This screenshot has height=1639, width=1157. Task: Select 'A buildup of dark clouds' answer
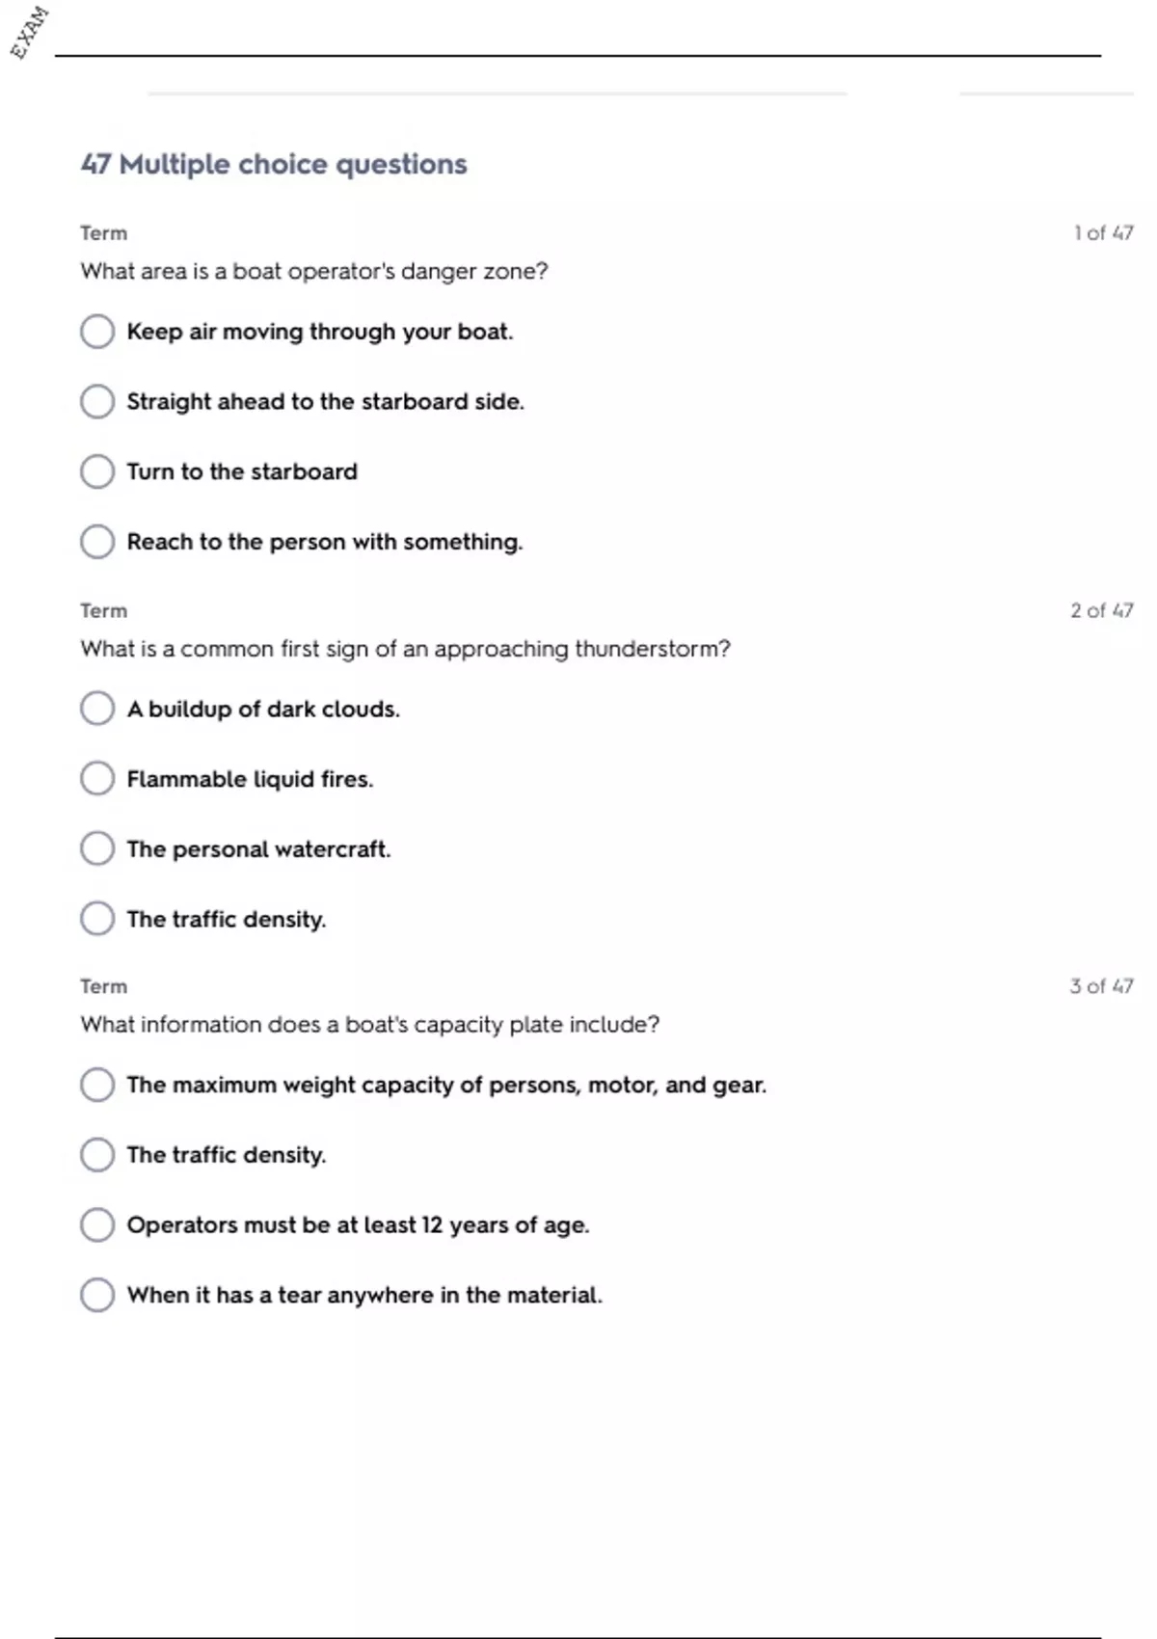pos(97,709)
